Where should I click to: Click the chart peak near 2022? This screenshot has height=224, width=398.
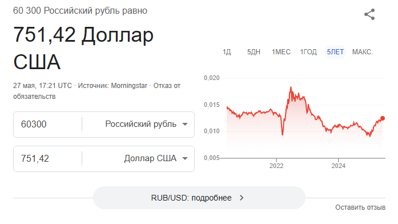291,87
